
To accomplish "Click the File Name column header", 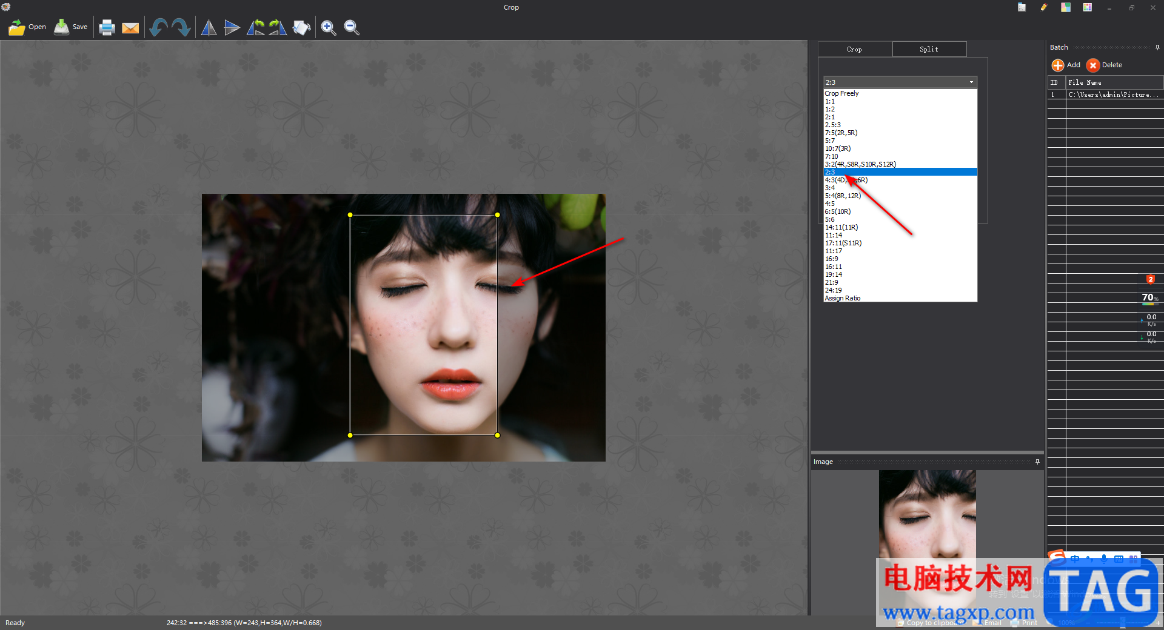I will coord(1114,82).
